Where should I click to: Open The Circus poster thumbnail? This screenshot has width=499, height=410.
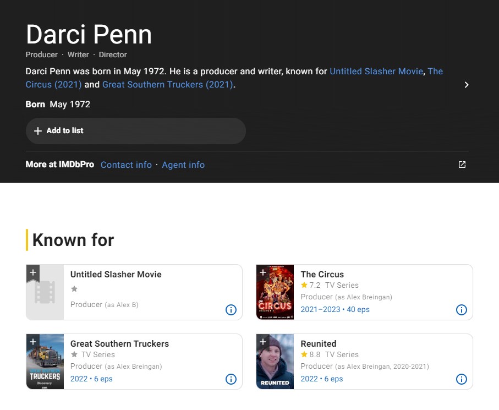pos(275,292)
